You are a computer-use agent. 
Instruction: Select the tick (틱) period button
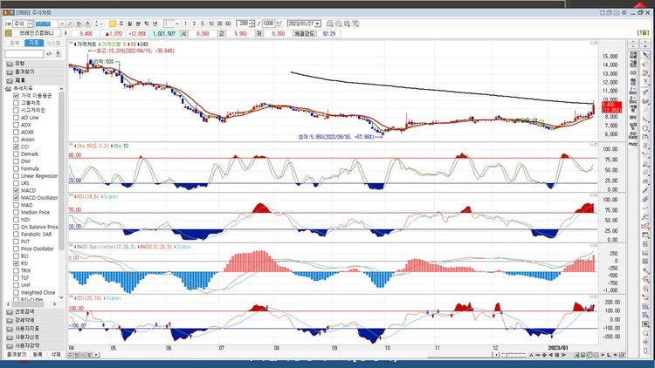(147, 24)
